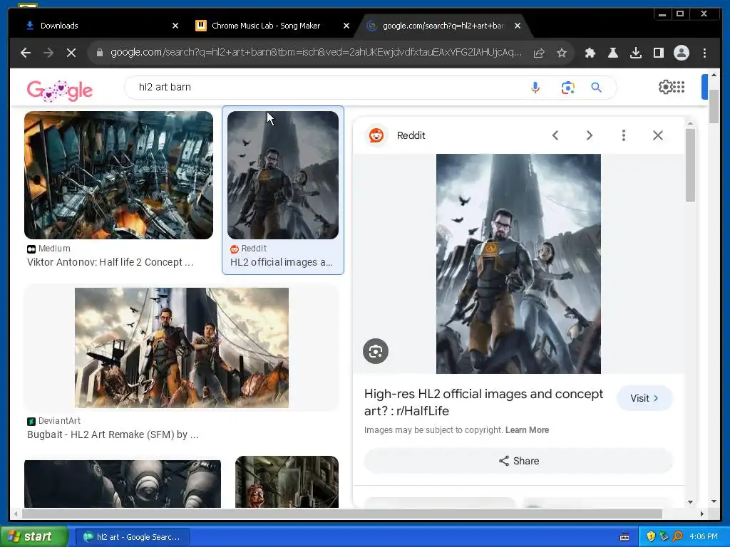This screenshot has height=547, width=730.
Task: Search inside image with Lens button
Action: pos(376,351)
